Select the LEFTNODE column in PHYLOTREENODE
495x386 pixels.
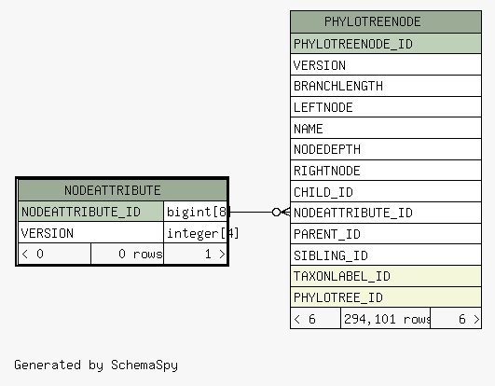click(386, 107)
